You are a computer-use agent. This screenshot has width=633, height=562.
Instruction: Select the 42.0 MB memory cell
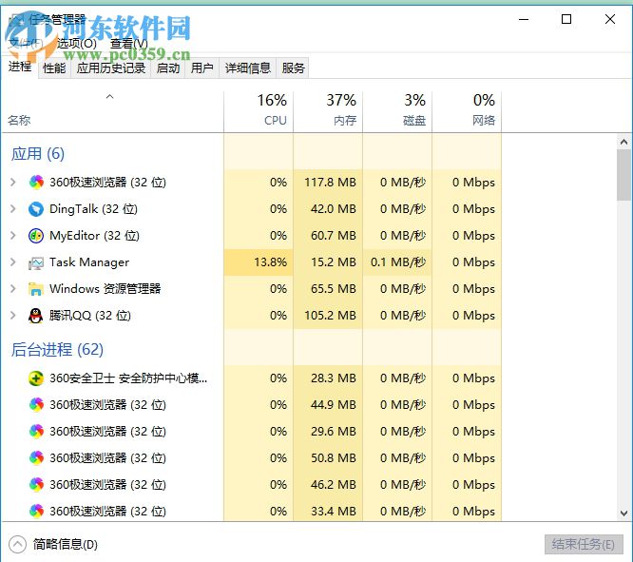click(328, 209)
